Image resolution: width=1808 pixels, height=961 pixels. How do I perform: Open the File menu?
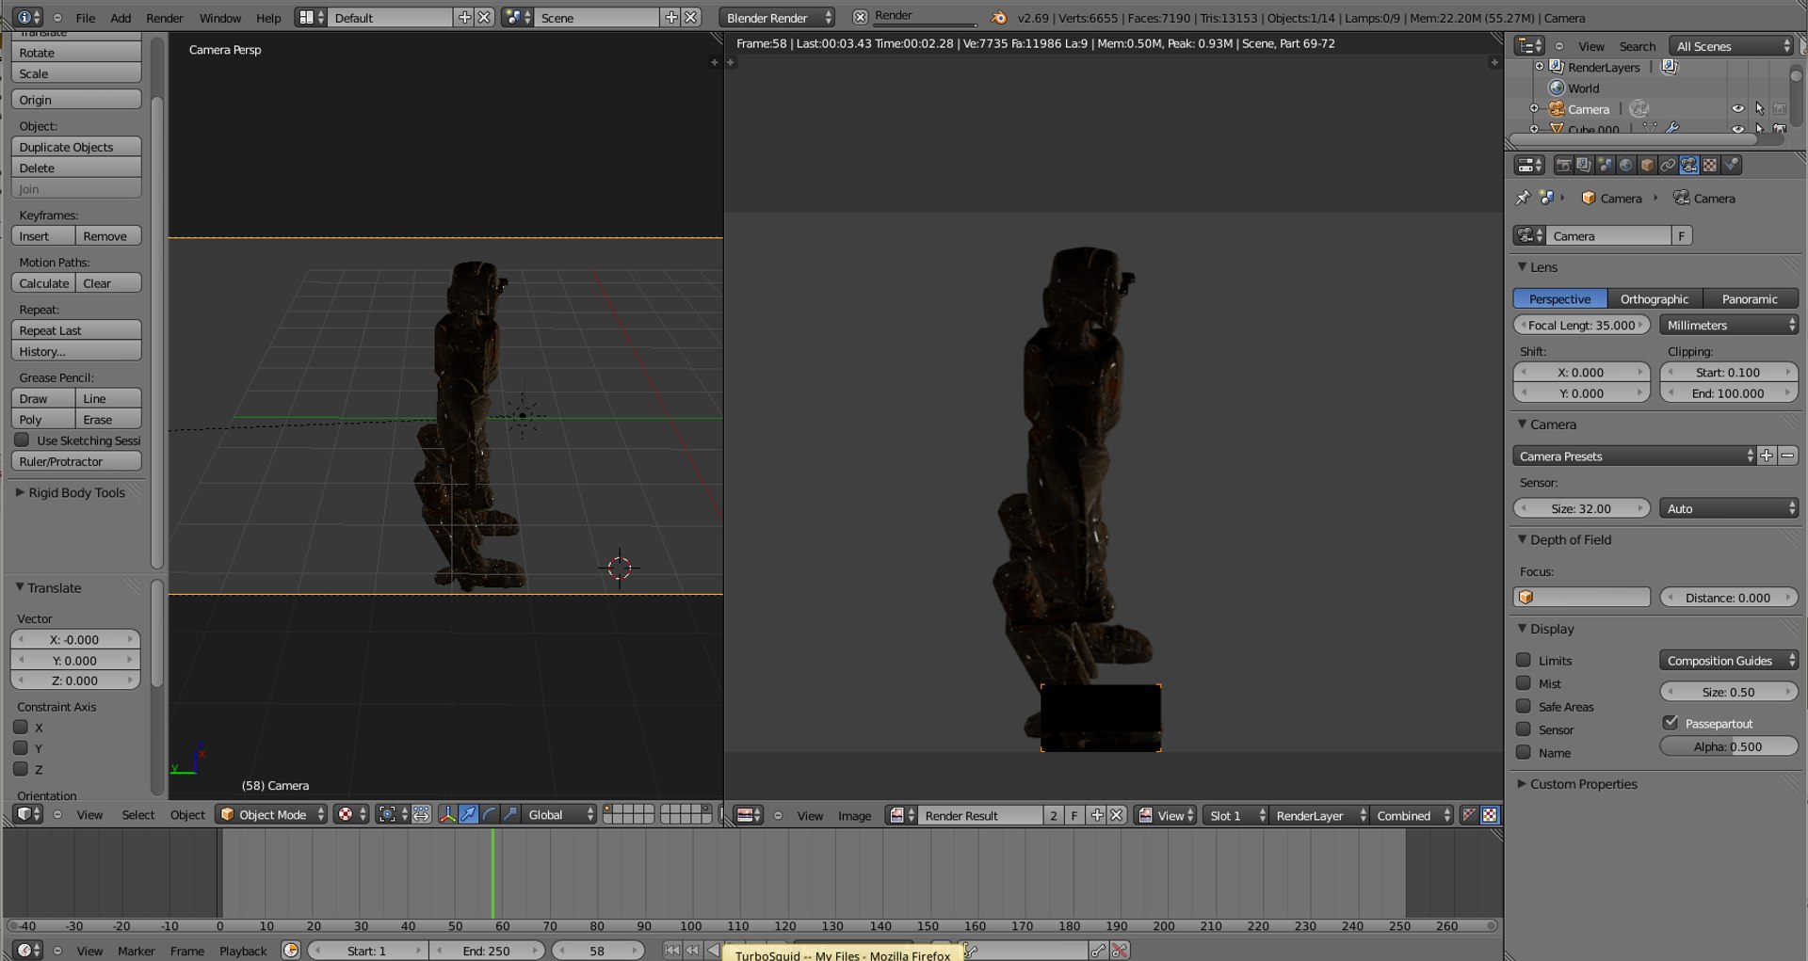pyautogui.click(x=86, y=18)
